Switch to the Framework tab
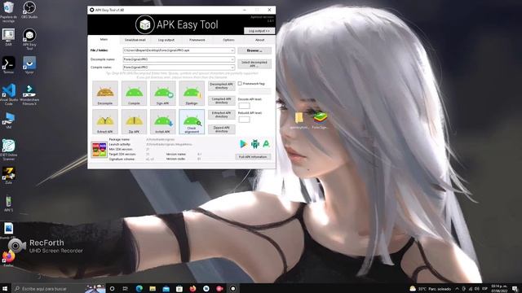 click(197, 40)
